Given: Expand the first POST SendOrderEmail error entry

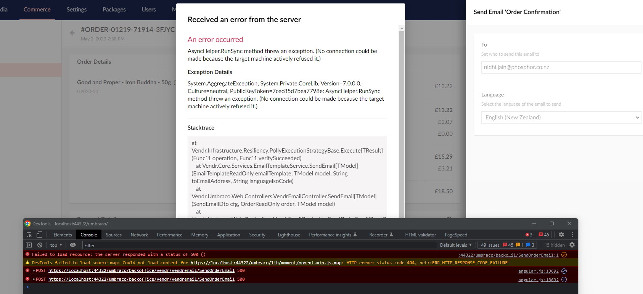Looking at the screenshot, I should click(34, 271).
